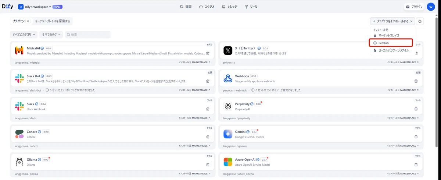Viewport: 441px width, 180px height.
Task: Open the 探索 navigation tab
Action: tap(186, 7)
